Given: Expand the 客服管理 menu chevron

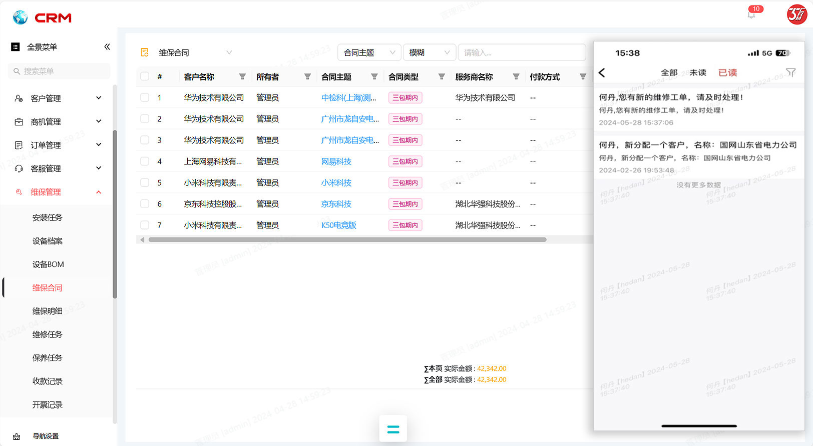Looking at the screenshot, I should coord(99,168).
